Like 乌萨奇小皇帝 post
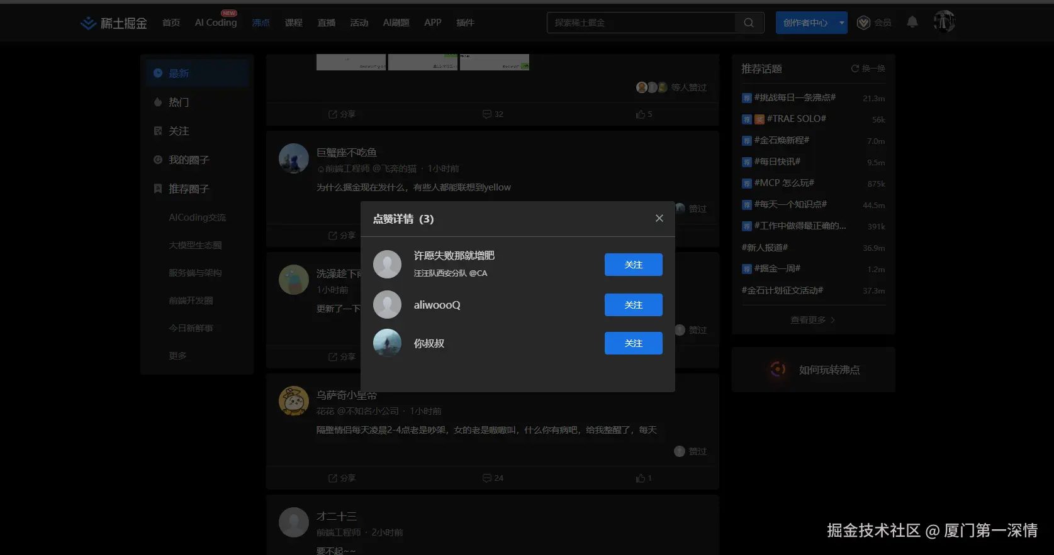 coord(644,478)
